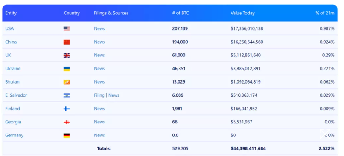Click the Bhutan flag icon
344x156 pixels.
coord(67,82)
